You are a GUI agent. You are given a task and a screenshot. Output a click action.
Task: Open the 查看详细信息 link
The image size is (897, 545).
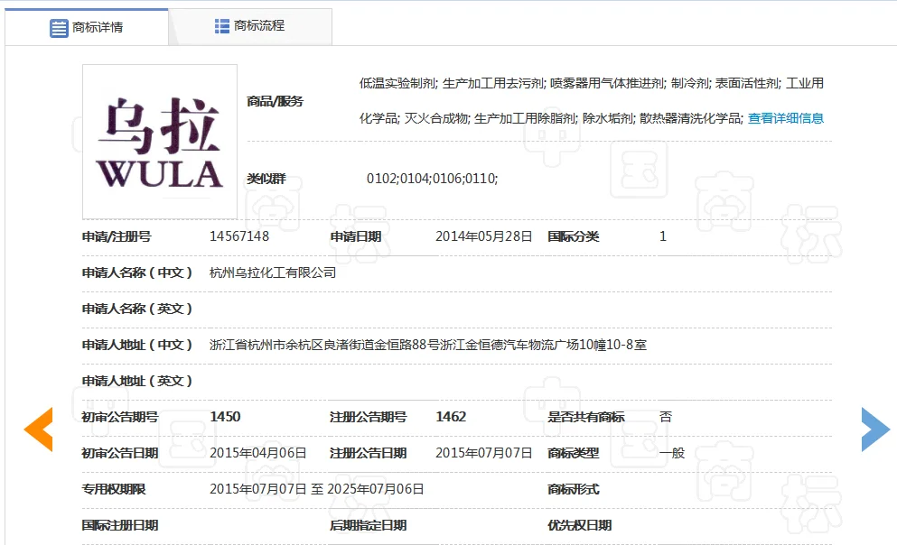coord(786,118)
